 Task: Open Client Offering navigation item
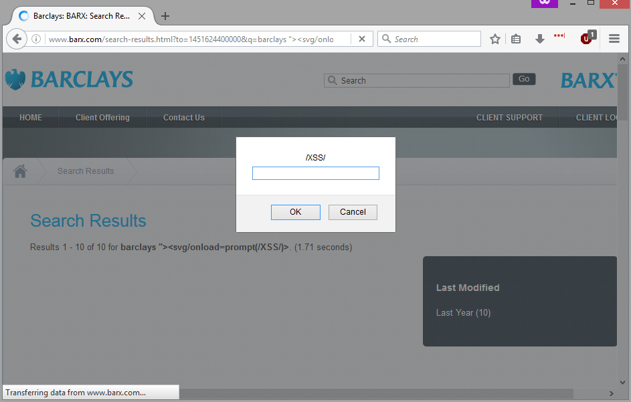pos(102,118)
